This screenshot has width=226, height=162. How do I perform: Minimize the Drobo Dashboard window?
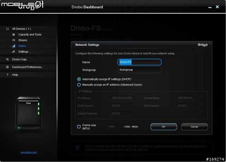click(x=210, y=7)
